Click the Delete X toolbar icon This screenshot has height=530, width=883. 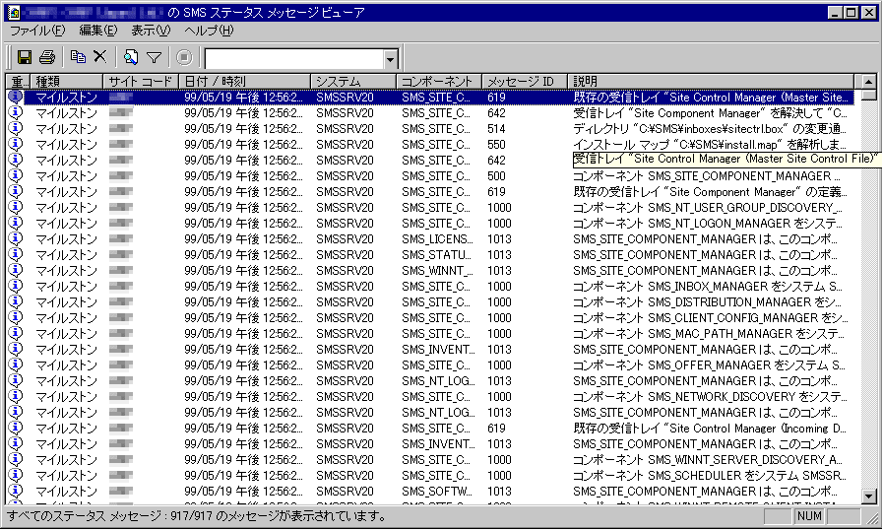pyautogui.click(x=100, y=57)
